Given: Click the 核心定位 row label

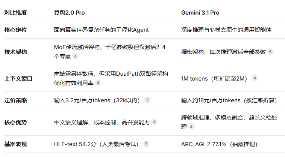Looking at the screenshot, I should [15, 29].
